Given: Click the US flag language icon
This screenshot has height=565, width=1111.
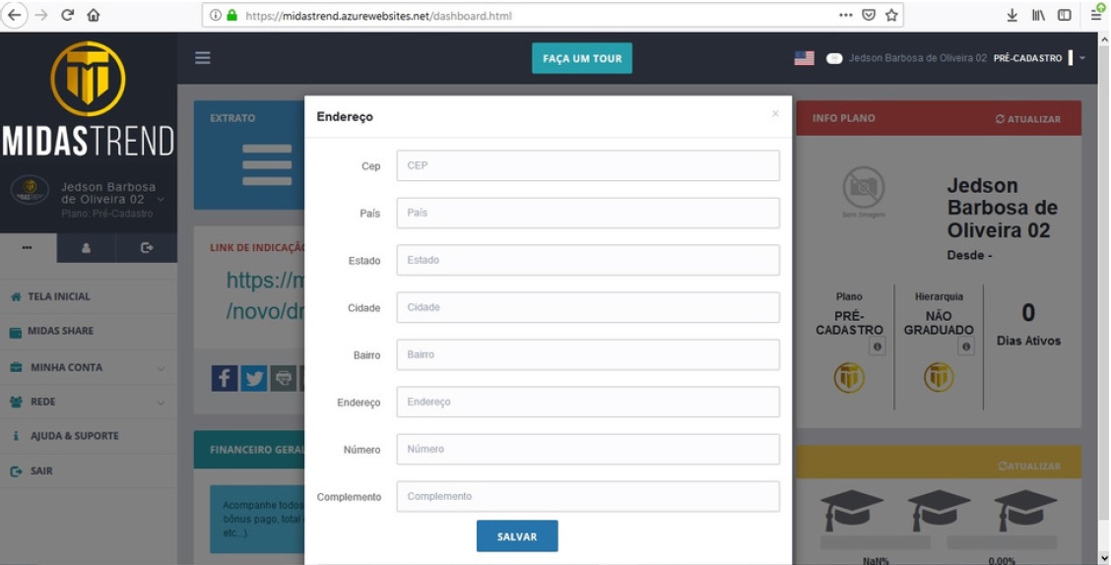Looking at the screenshot, I should 804,58.
